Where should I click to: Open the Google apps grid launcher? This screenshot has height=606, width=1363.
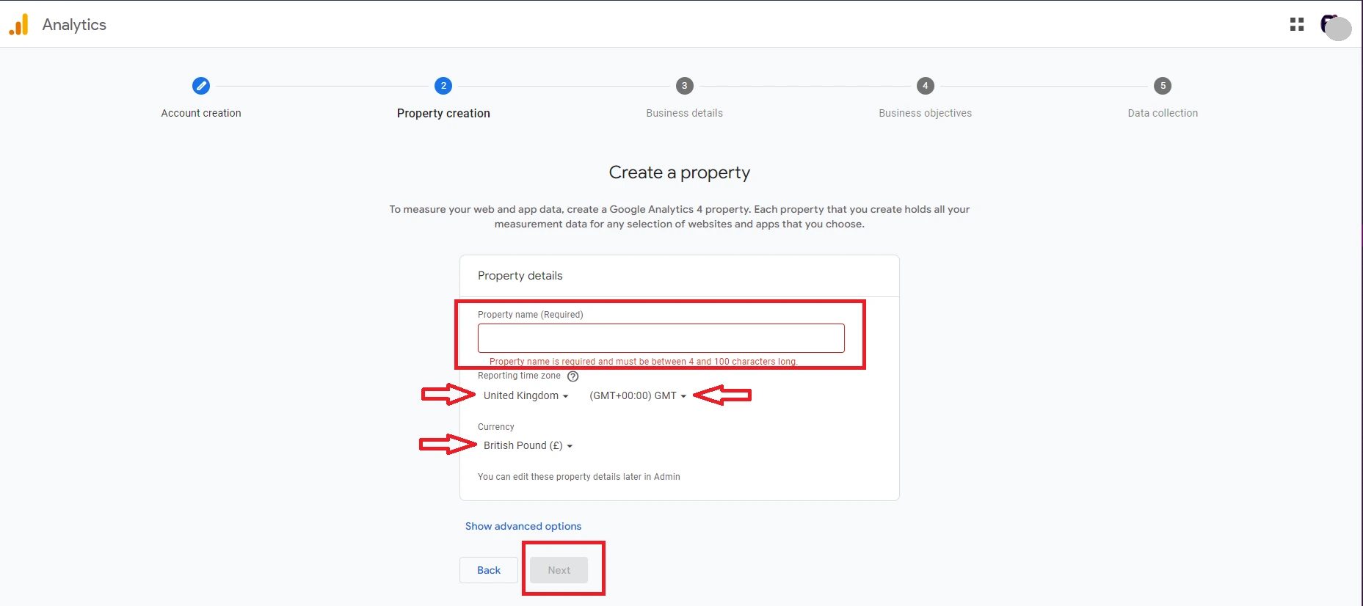pyautogui.click(x=1296, y=24)
